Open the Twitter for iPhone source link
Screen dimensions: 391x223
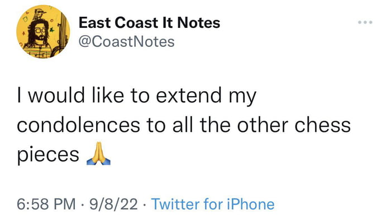click(213, 204)
